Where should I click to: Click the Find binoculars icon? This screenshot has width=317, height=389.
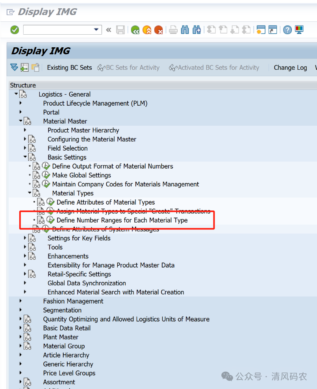point(185,30)
